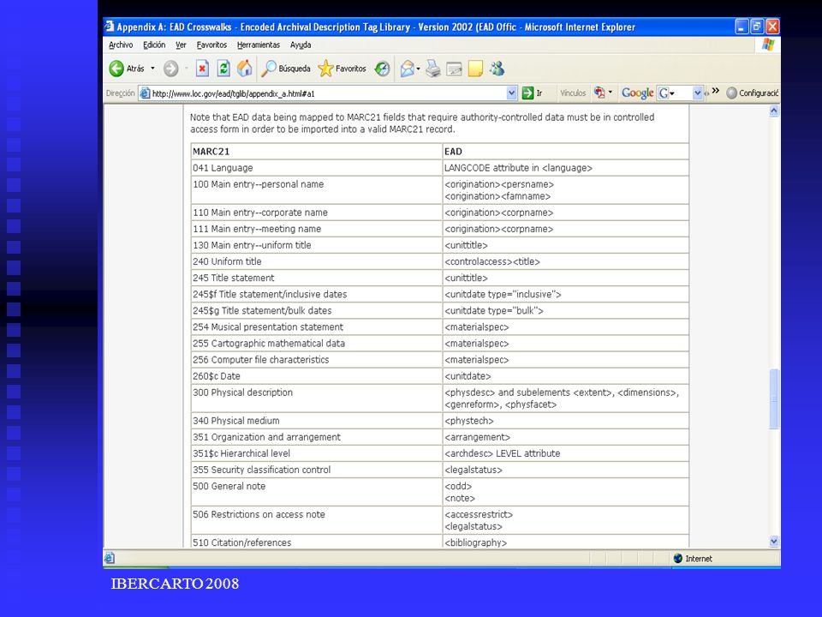
Task: Go back with the Atrás button
Action: click(x=127, y=69)
